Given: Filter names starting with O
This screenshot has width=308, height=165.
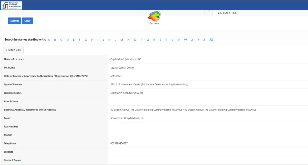Looking at the screenshot, I should 135,40.
